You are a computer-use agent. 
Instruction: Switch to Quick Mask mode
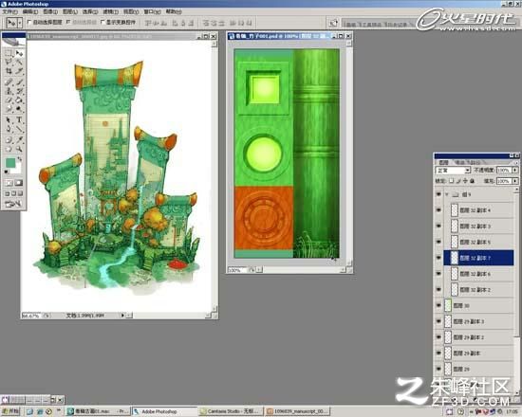tap(19, 183)
